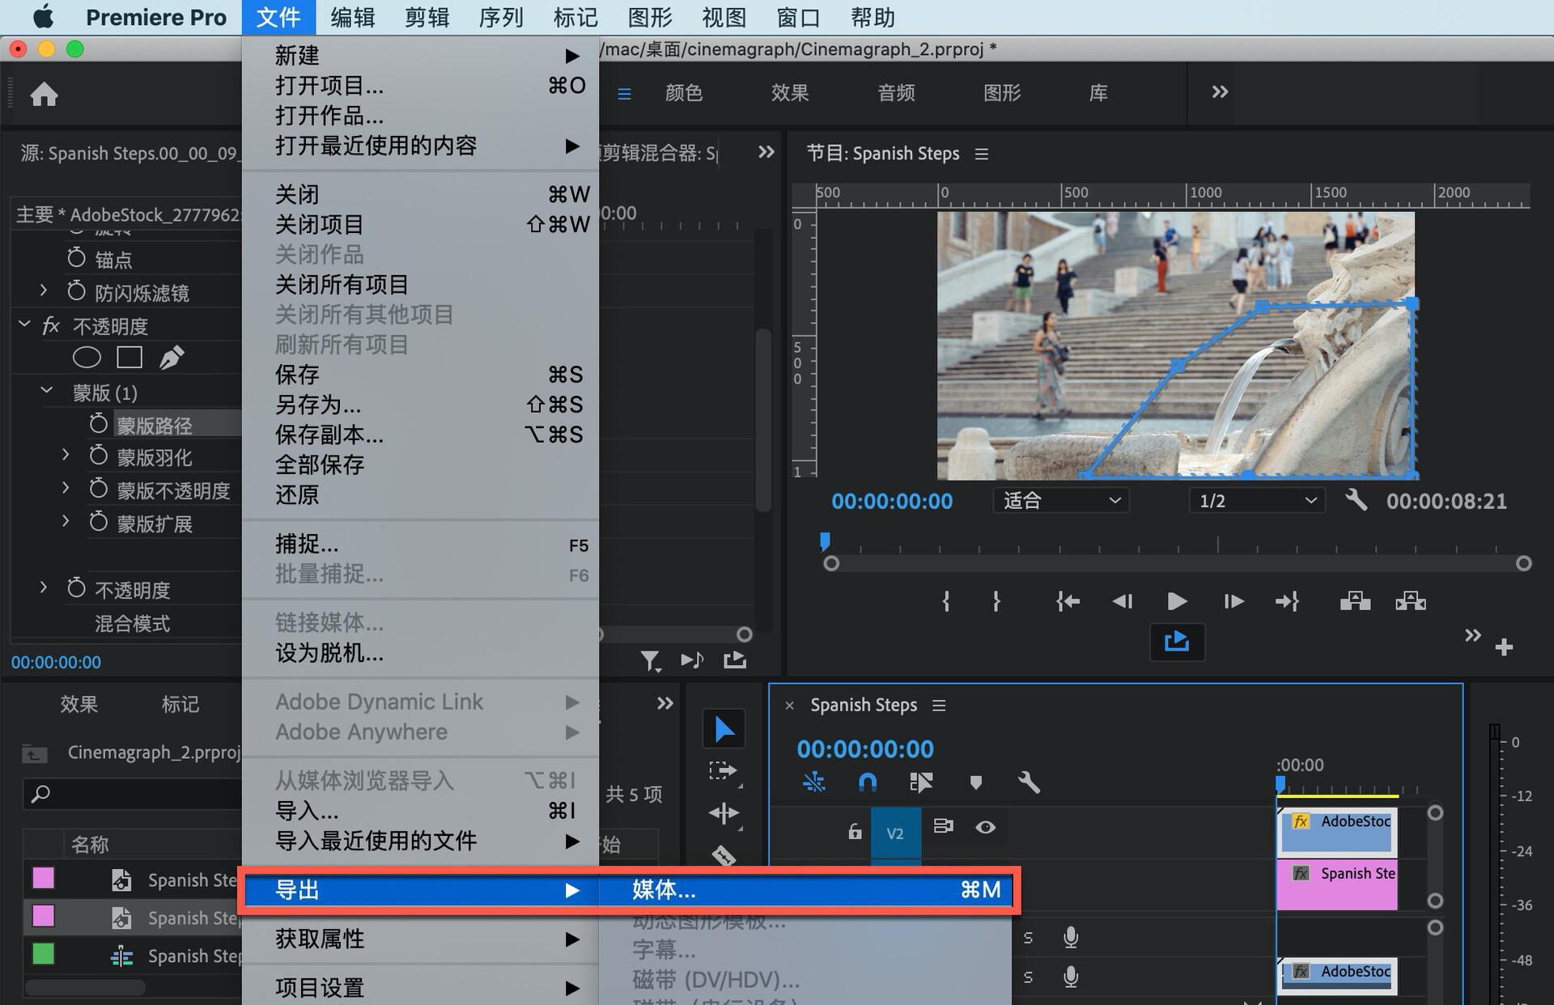The width and height of the screenshot is (1554, 1005).
Task: Expand the 防闪烁滤镜 property
Action: click(x=44, y=290)
